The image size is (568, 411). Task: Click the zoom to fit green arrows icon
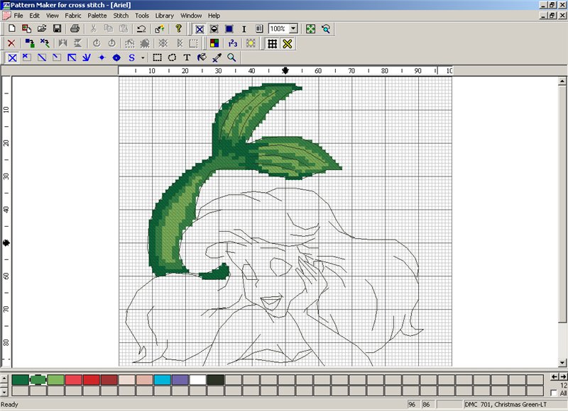[x=310, y=29]
